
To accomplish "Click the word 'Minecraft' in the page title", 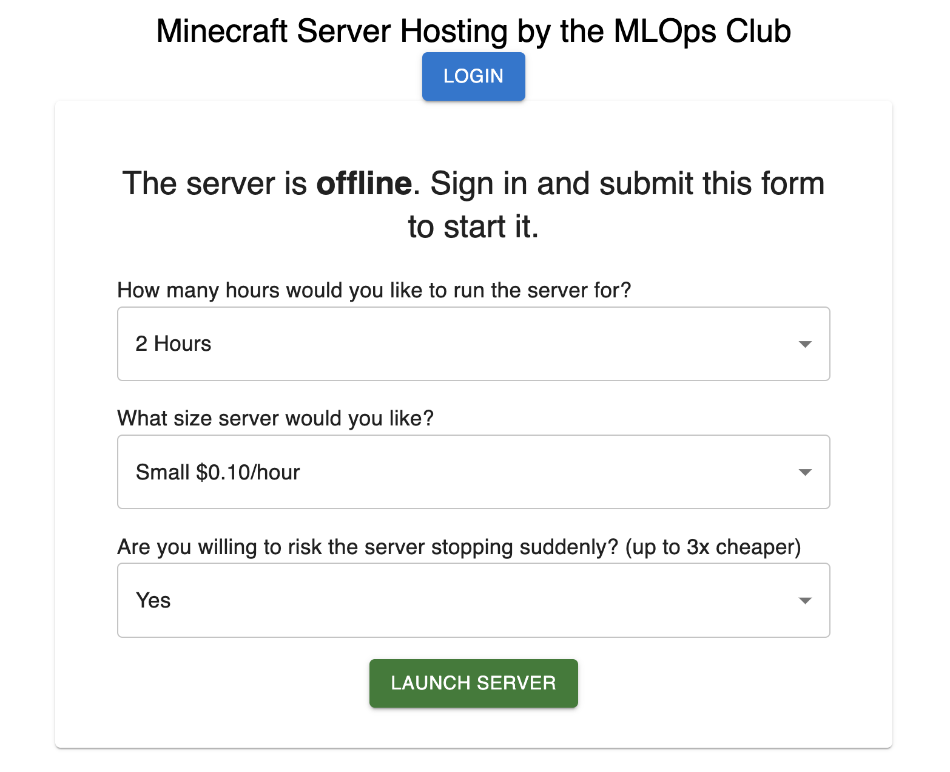I will (221, 31).
